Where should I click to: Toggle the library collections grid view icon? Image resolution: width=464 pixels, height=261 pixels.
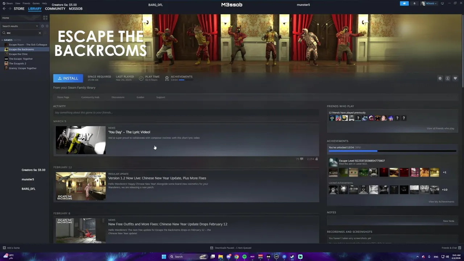coord(45,18)
